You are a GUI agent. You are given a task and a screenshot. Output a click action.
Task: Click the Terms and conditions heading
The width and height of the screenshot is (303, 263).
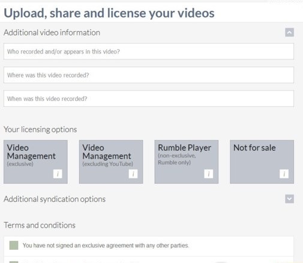[40, 225]
